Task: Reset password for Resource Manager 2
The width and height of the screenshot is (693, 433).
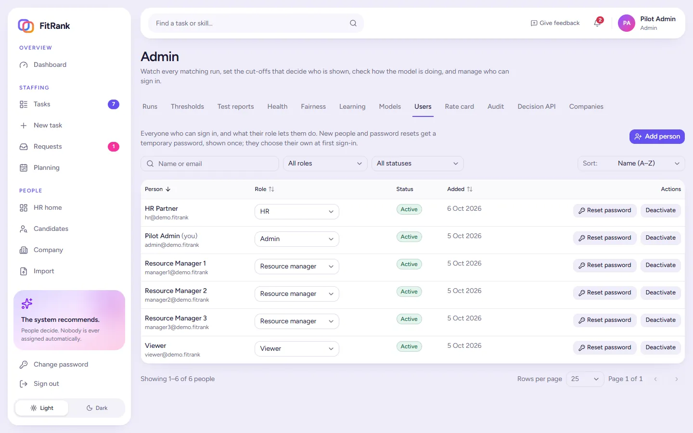Action: 605,293
